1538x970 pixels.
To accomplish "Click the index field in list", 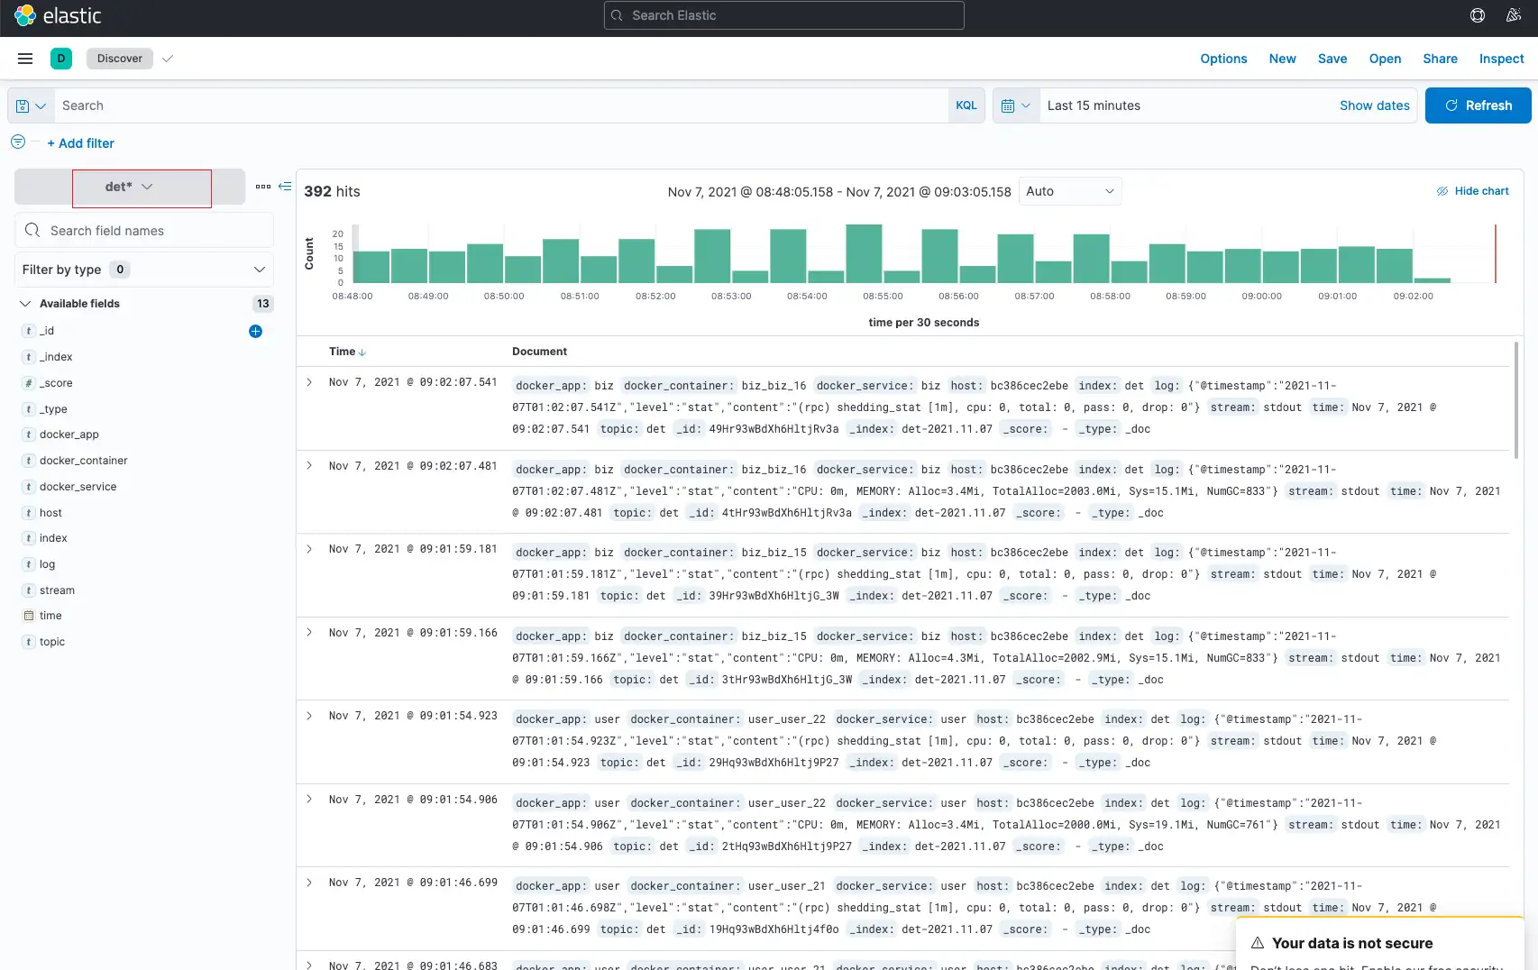I will pos(53,538).
